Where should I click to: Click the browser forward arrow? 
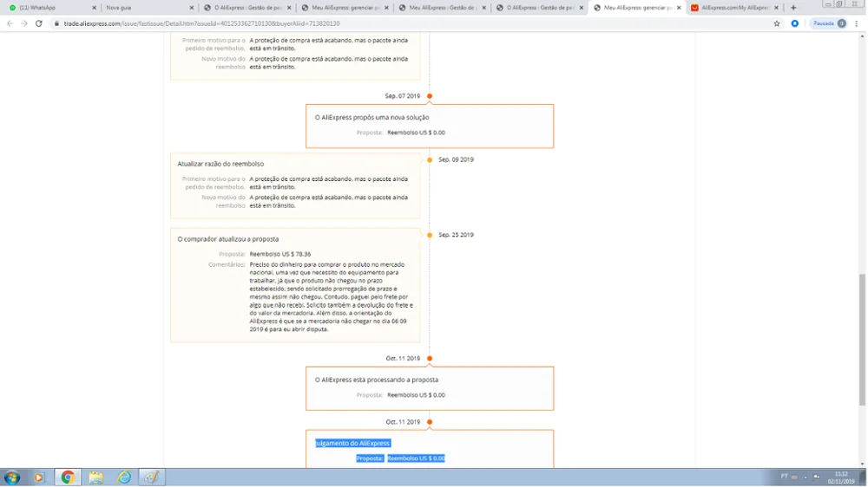pos(24,23)
